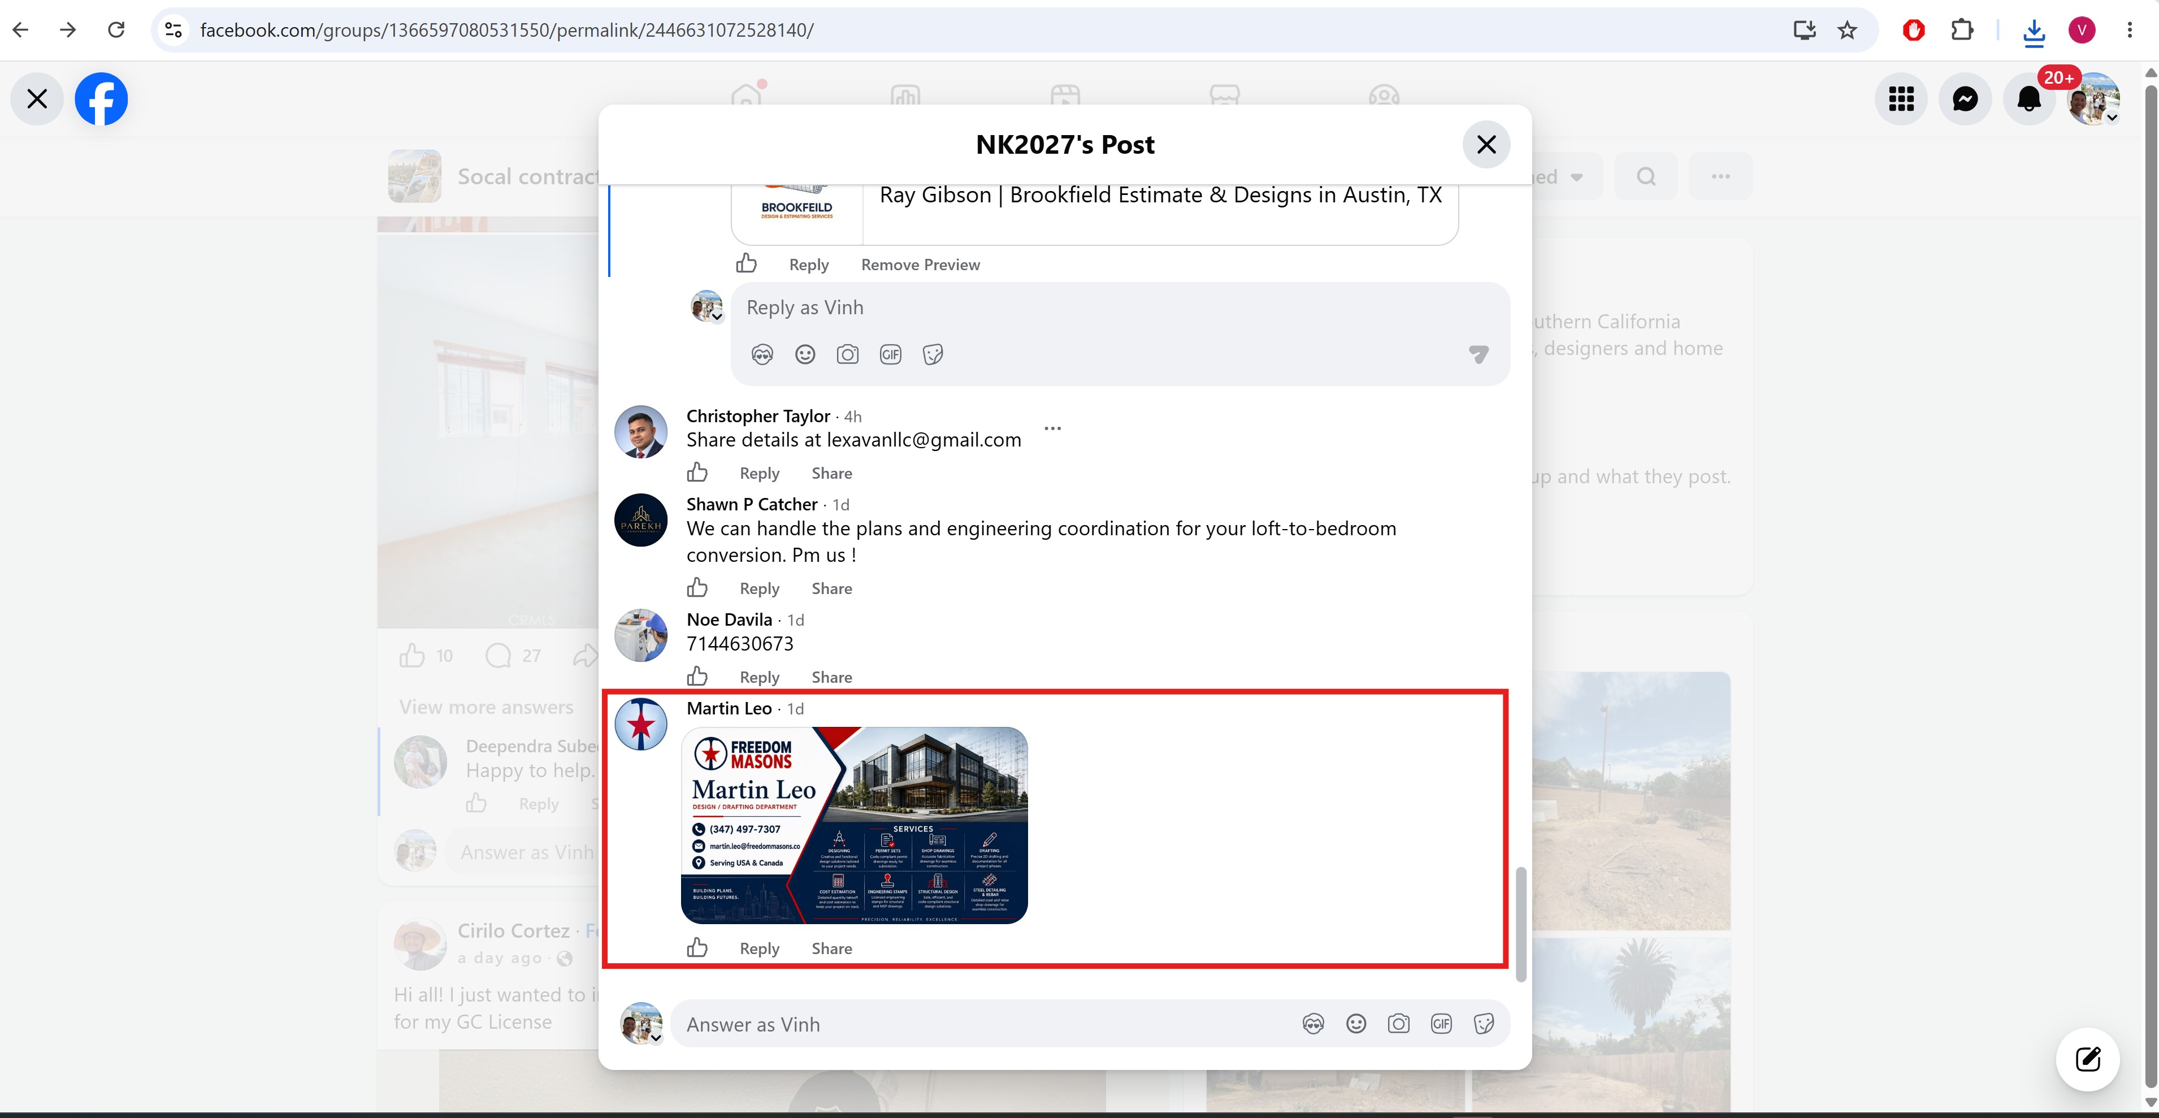Open the Chrome profile V avatar
This screenshot has width=2159, height=1118.
[x=2082, y=30]
